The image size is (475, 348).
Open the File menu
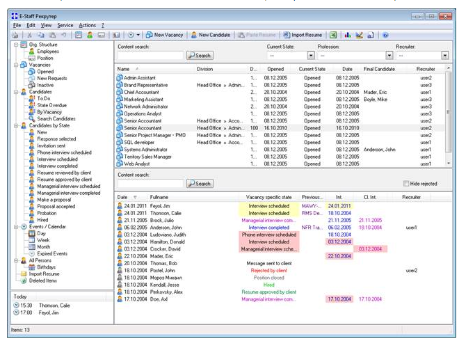[17, 25]
